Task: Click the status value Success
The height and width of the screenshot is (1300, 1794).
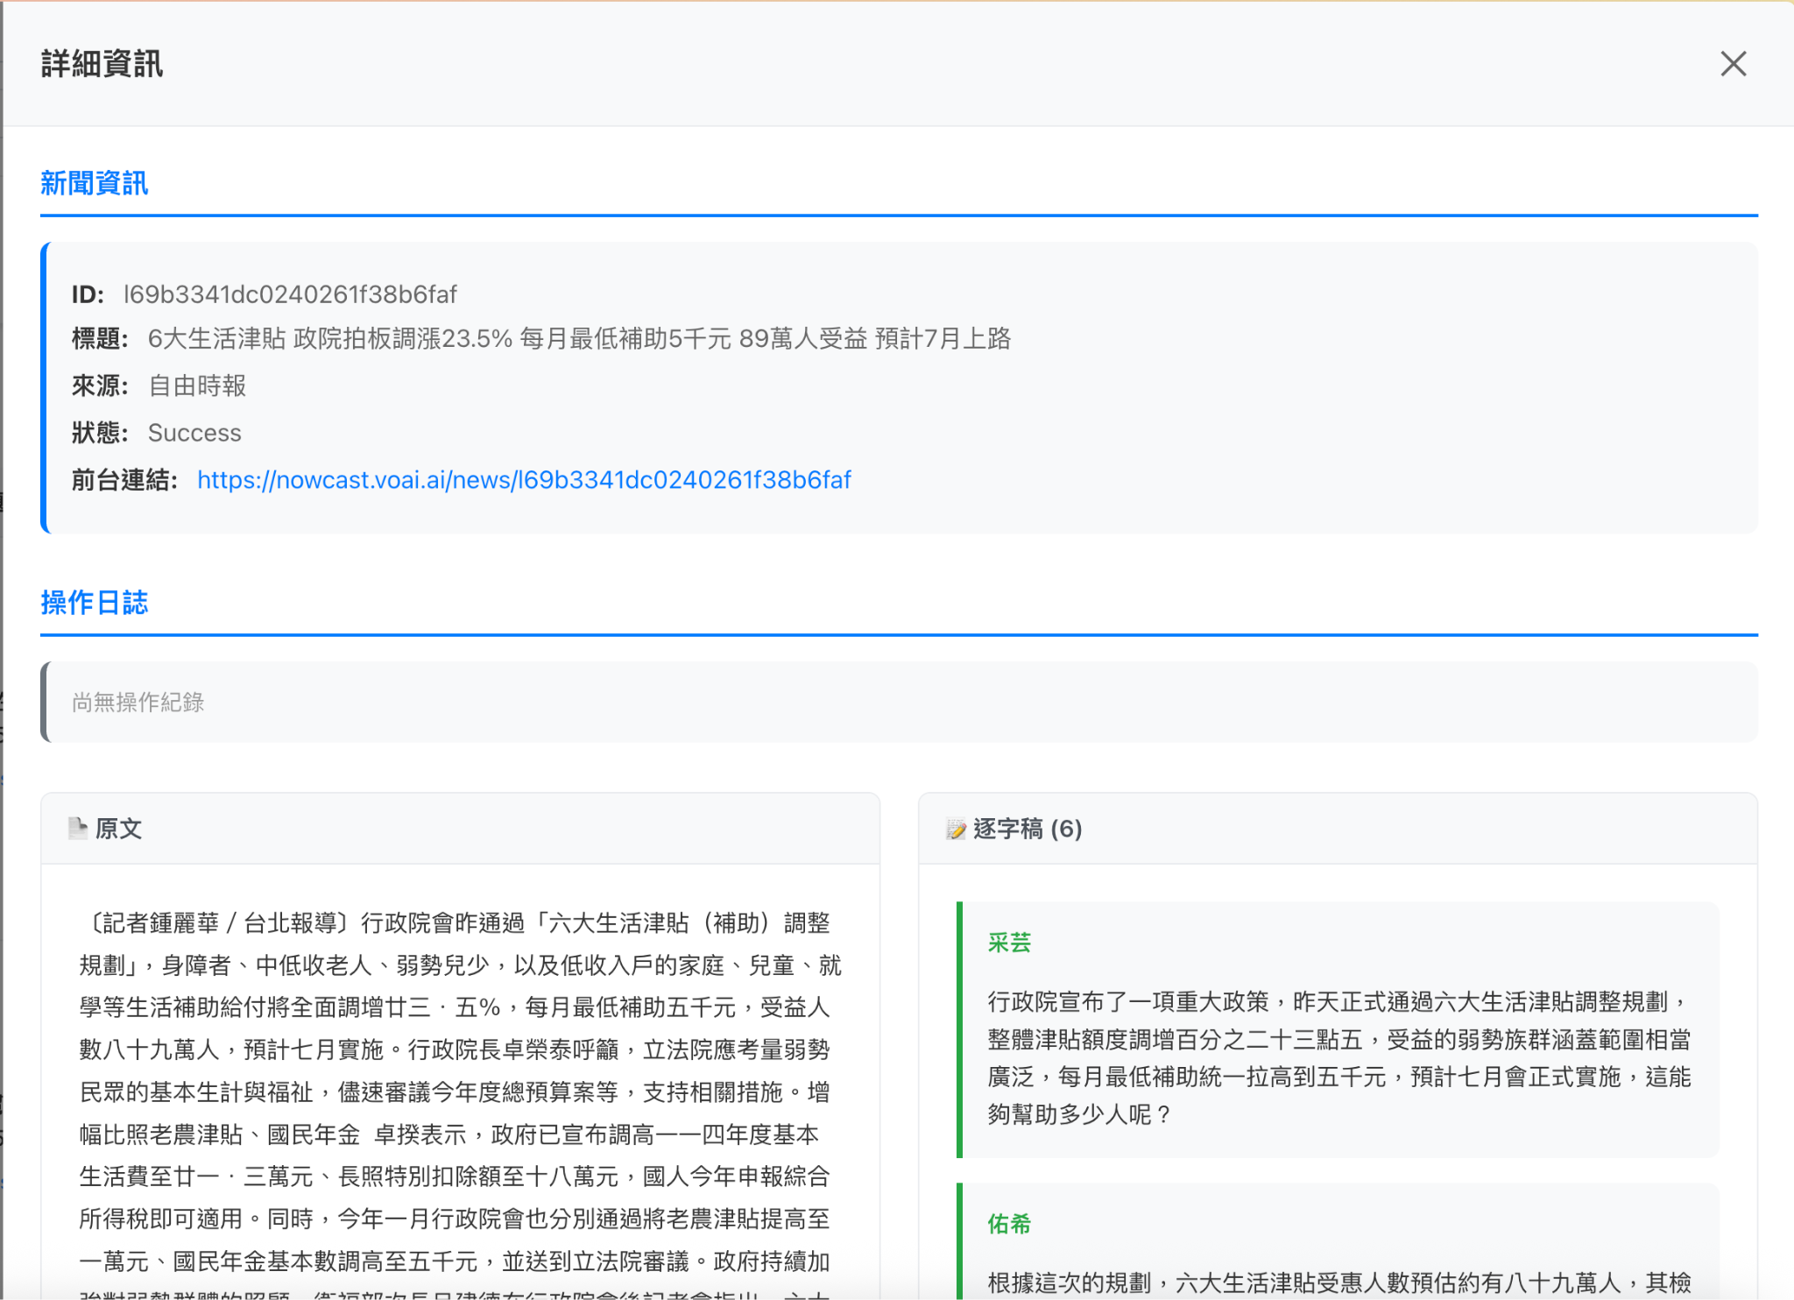Action: [x=194, y=433]
